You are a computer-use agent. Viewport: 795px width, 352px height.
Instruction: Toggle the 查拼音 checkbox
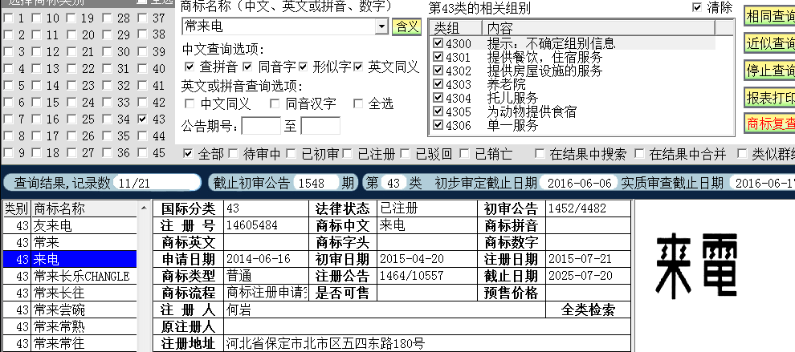190,67
